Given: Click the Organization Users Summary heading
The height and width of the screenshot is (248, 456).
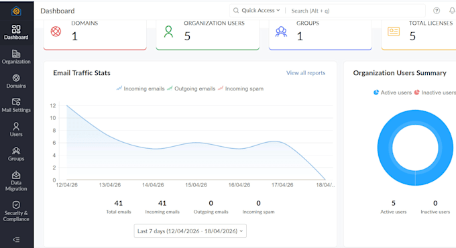Looking at the screenshot, I should pos(400,72).
